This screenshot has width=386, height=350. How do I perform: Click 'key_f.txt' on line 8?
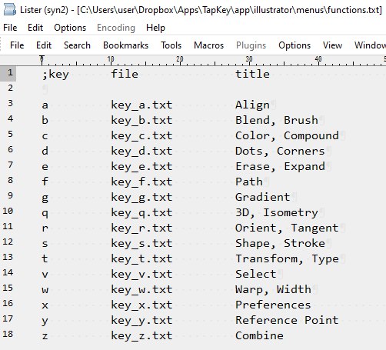(x=141, y=182)
